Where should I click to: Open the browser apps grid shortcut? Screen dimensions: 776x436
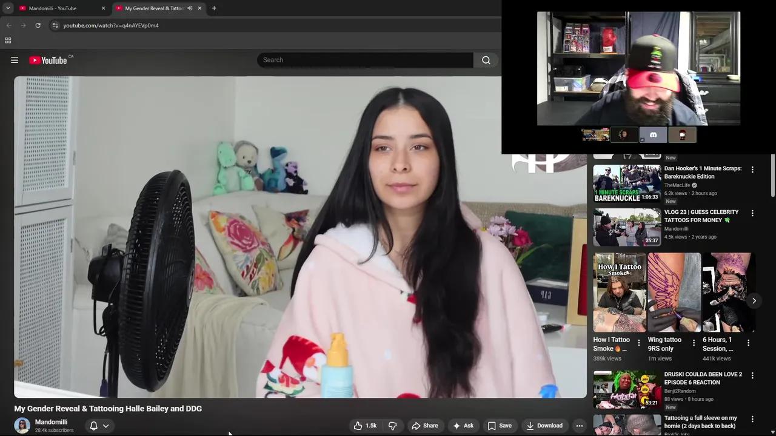tap(8, 41)
